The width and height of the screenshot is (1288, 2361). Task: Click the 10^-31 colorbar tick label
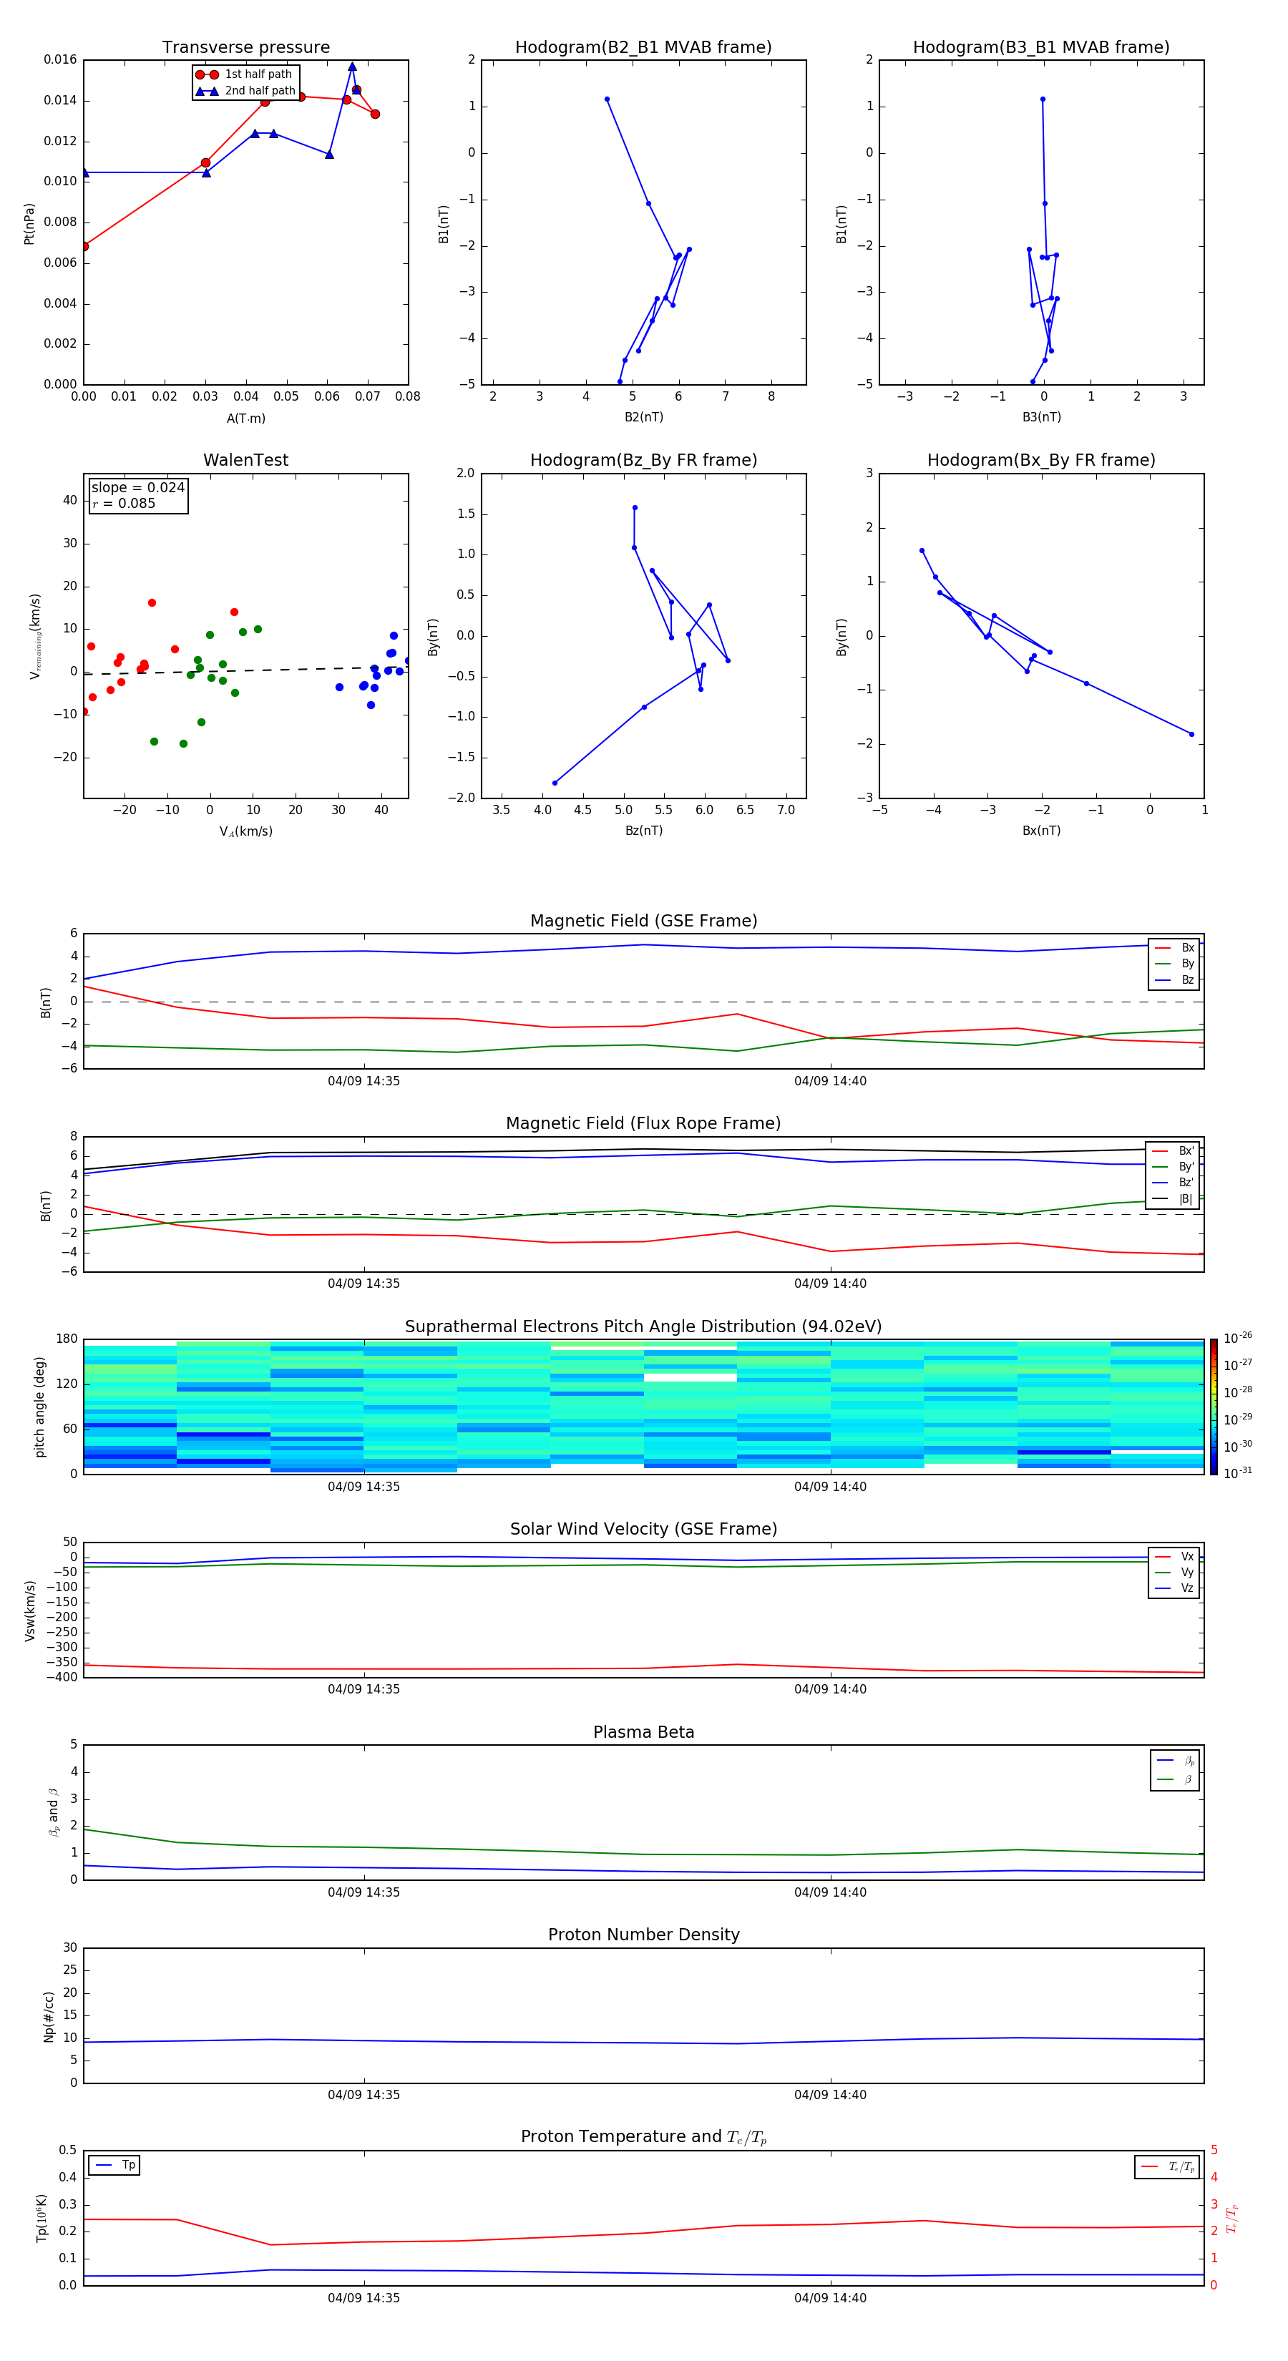pos(1238,1473)
